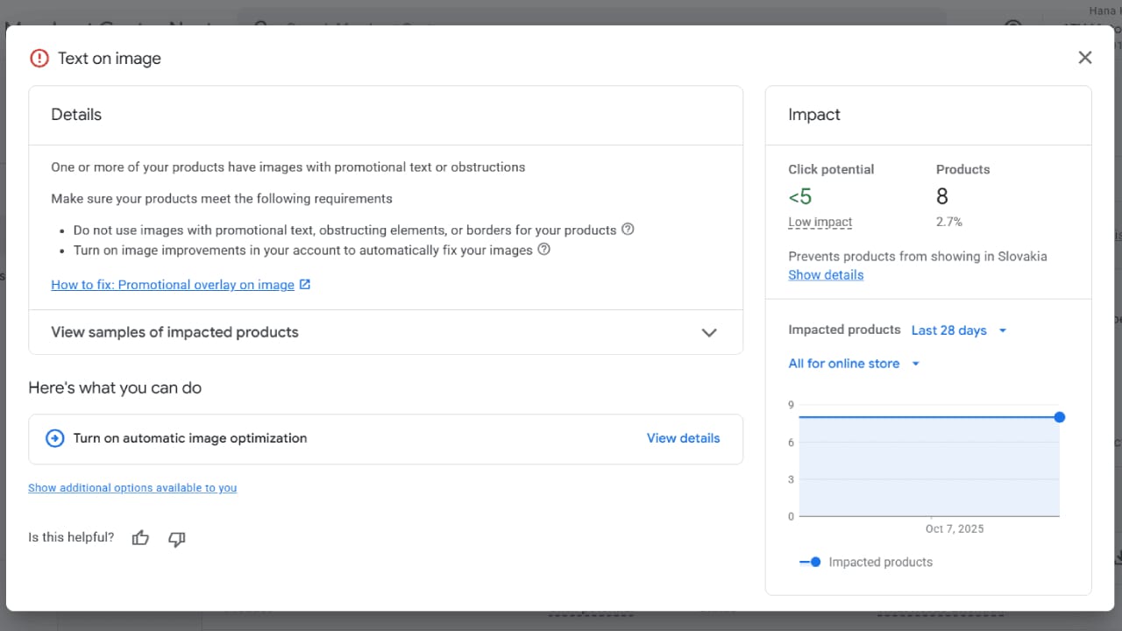Click the thumbs down not helpful icon
The width and height of the screenshot is (1122, 631).
177,538
